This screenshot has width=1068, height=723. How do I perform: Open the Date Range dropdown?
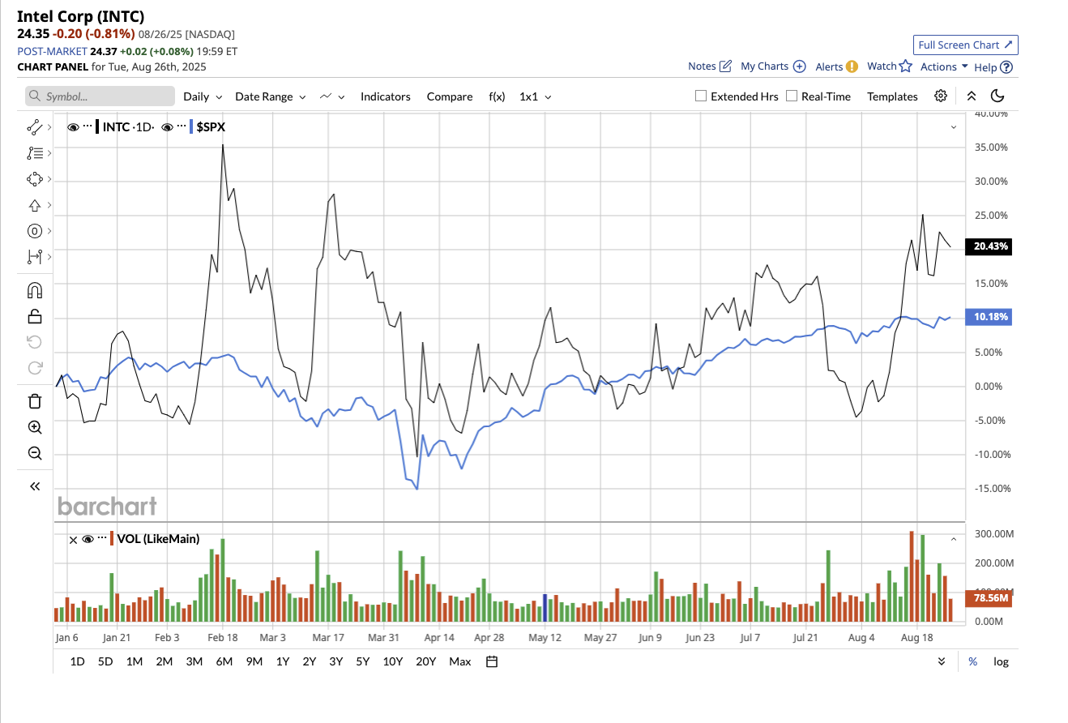coord(271,96)
